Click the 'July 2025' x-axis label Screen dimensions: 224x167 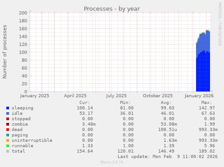pyautogui.click(x=116, y=96)
